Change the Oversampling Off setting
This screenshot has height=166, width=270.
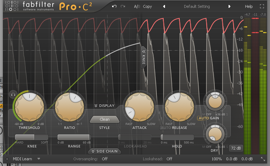105,159
